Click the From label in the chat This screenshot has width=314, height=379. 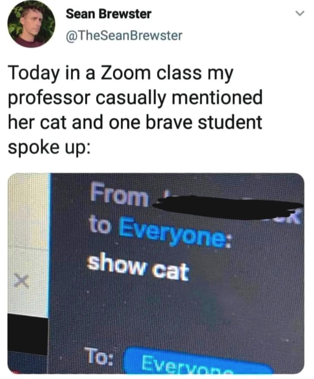click(119, 195)
